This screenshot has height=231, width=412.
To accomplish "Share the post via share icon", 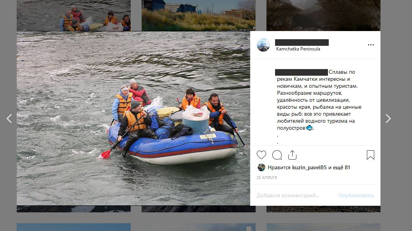I will (292, 155).
